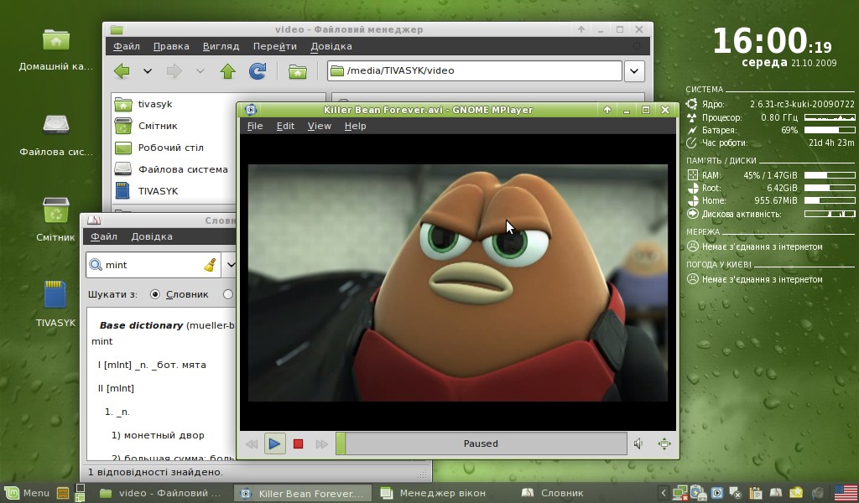
Task: Expand the Back history dropdown arrow
Action: coord(148,70)
